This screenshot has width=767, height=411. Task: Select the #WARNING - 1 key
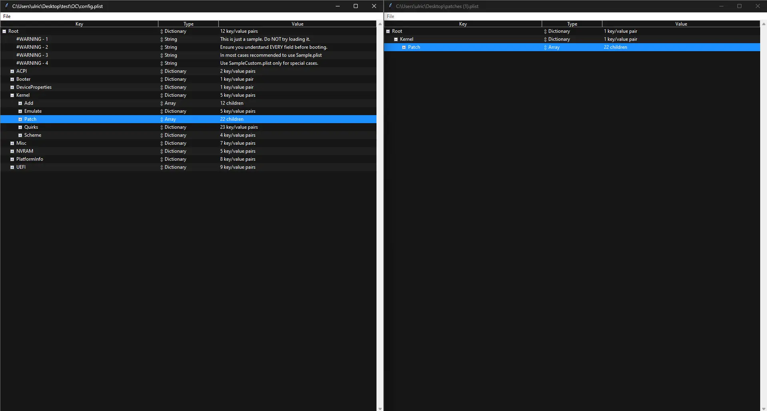32,39
